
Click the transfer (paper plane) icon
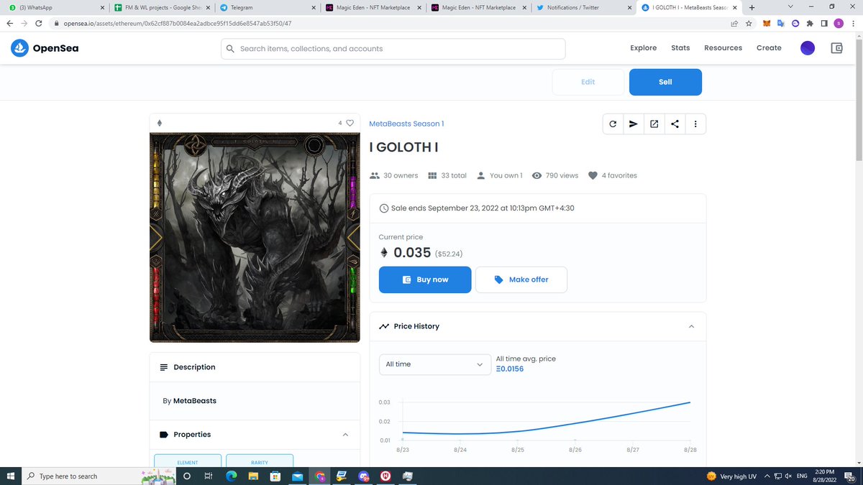pos(634,124)
